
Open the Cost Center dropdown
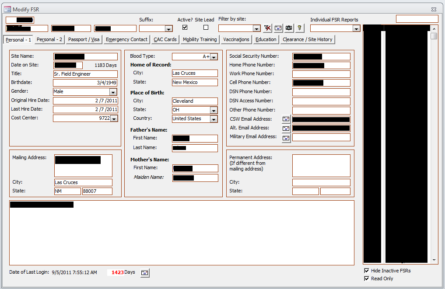point(113,118)
